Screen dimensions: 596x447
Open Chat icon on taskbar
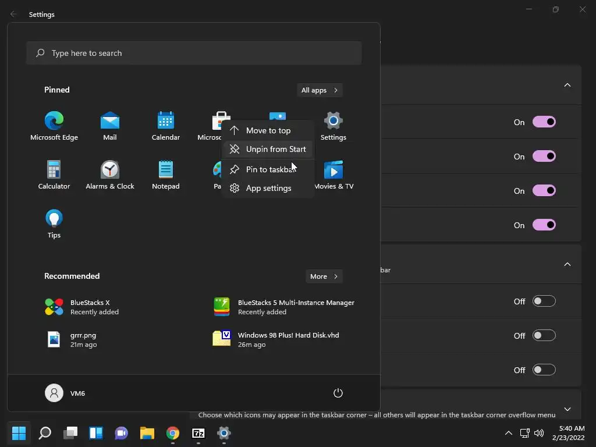tap(121, 433)
